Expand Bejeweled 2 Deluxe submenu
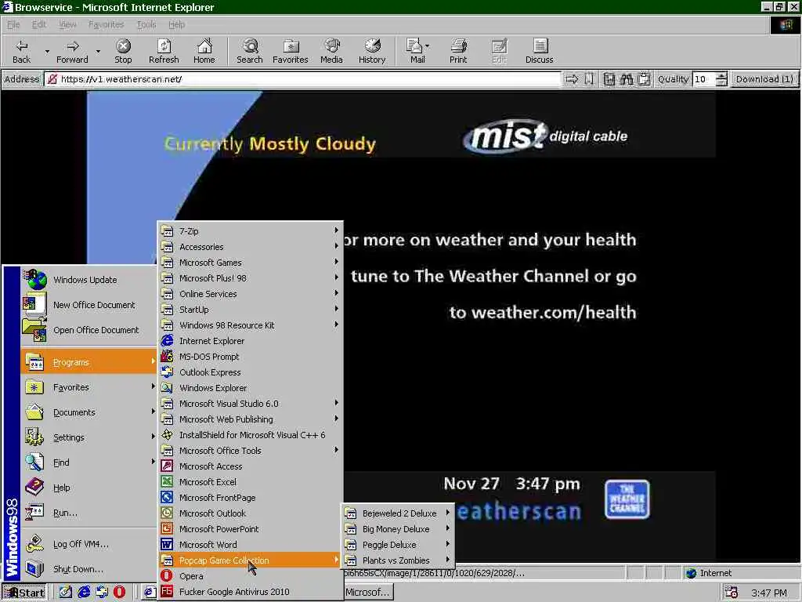The image size is (802, 602). [398, 513]
